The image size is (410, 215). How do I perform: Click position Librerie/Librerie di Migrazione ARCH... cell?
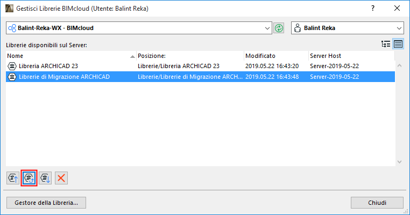tap(190, 77)
